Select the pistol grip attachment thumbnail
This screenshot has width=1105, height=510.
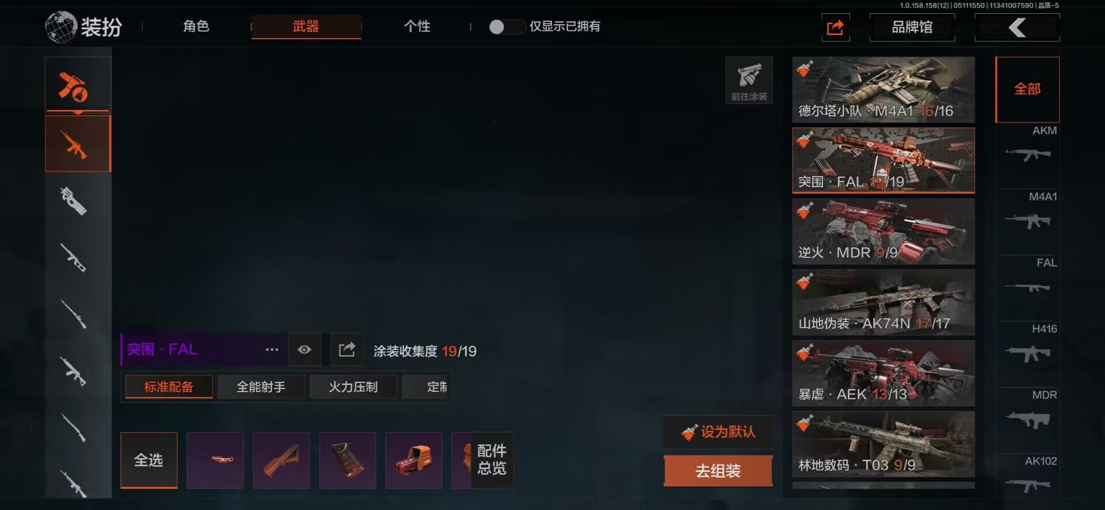pyautogui.click(x=348, y=460)
